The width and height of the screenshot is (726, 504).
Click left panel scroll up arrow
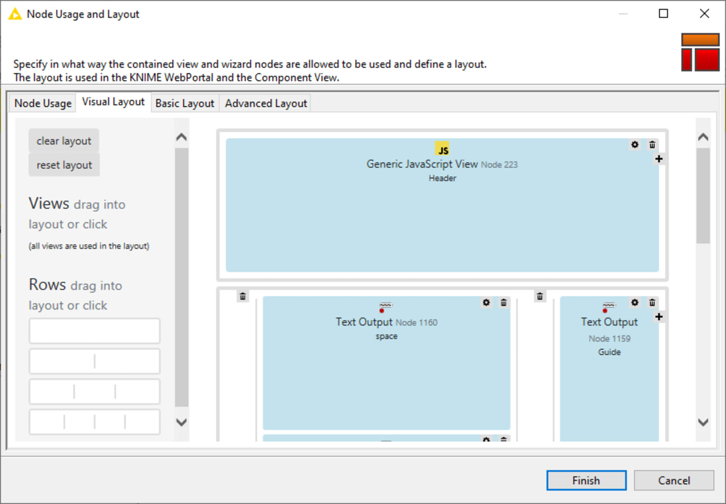pos(181,137)
